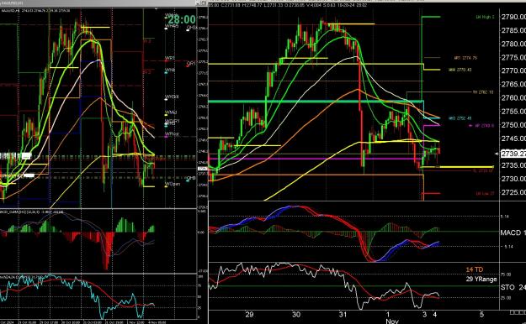Select the WR1 2774.76 pivot label
Screen dimensions: 526x324
(x=465, y=58)
